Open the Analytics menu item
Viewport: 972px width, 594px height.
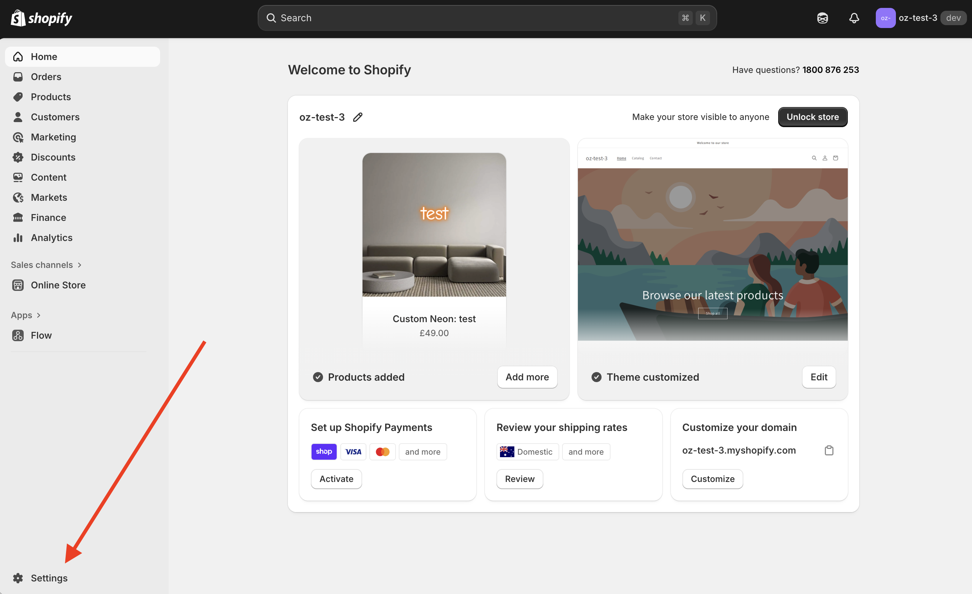pos(51,238)
